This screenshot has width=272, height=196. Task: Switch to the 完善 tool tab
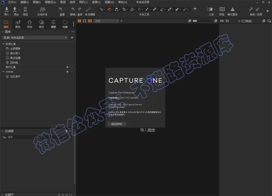click(x=65, y=24)
